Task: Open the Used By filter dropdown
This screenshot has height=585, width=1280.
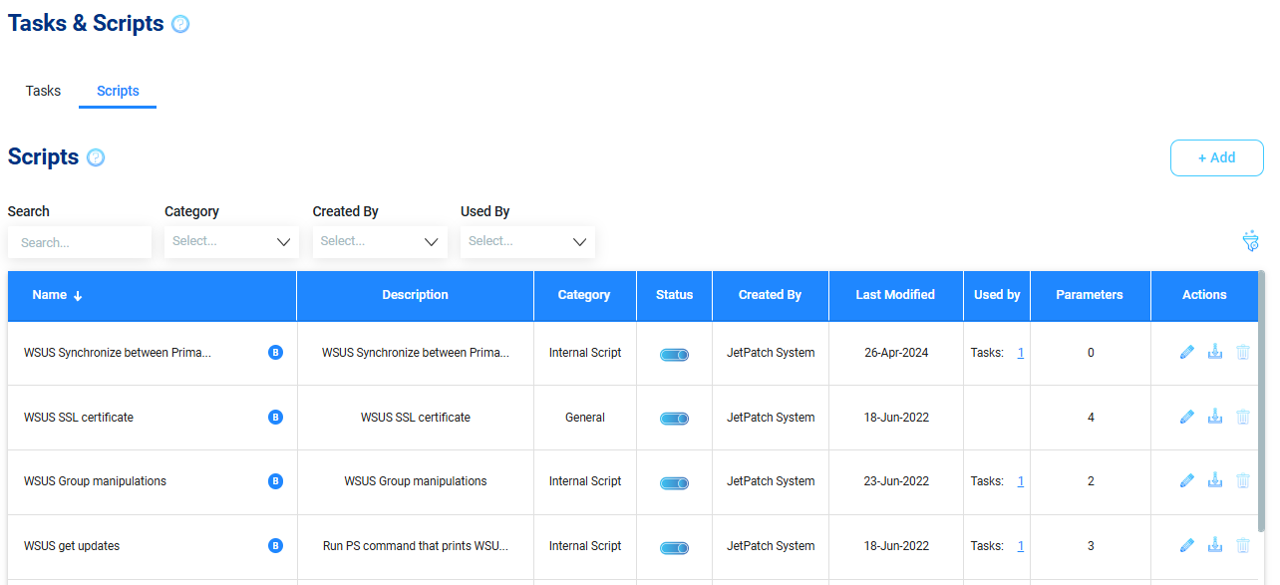Action: [527, 241]
